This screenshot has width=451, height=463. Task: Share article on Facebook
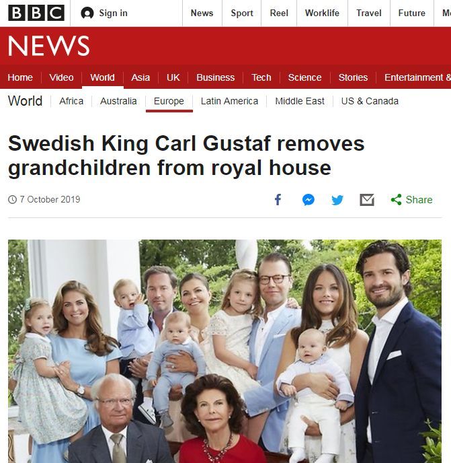[278, 200]
